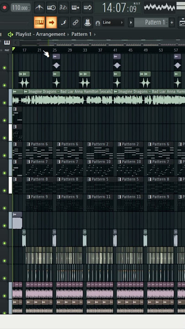Click Pattern 1 in the playlist title
This screenshot has height=329, width=185.
coord(81,34)
